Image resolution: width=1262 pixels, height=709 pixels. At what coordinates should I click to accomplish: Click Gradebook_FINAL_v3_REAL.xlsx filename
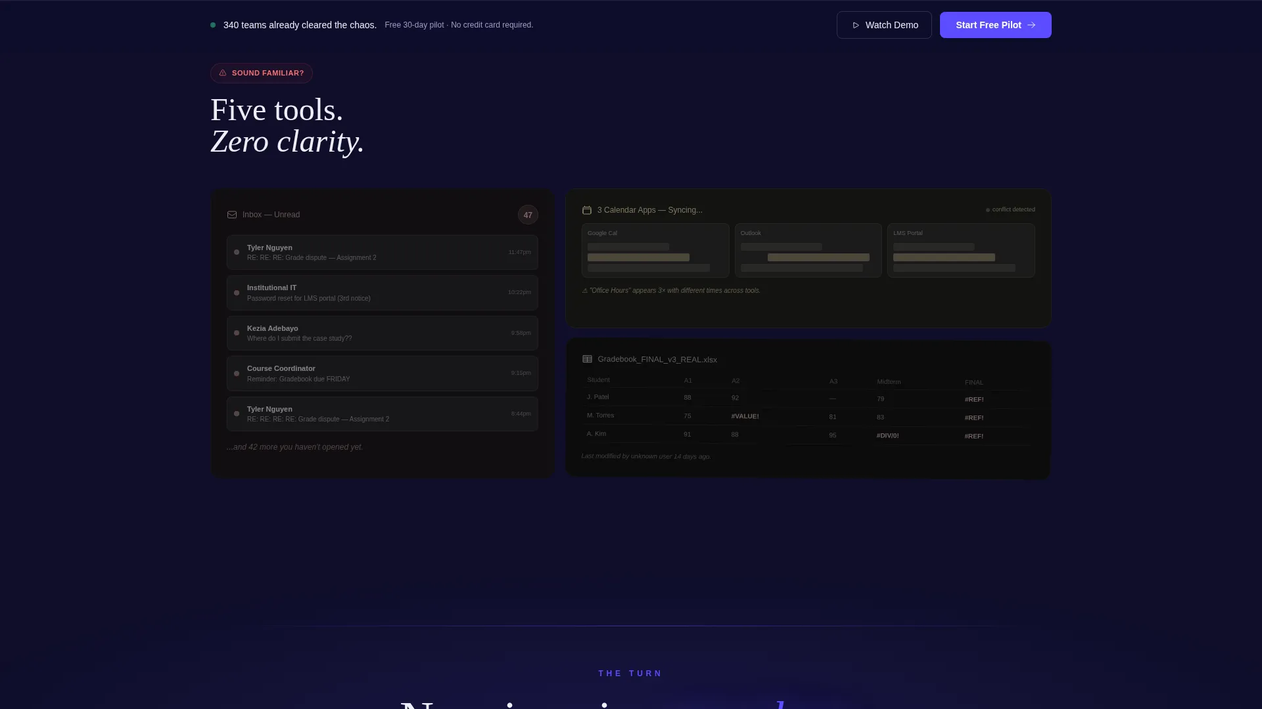[657, 359]
